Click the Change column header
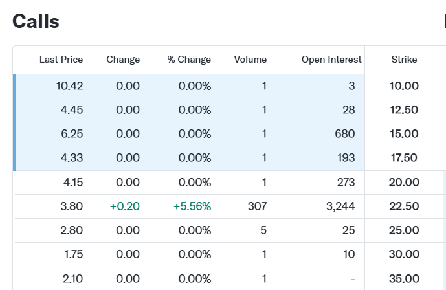Viewport: 446px width, 290px height. [x=123, y=60]
